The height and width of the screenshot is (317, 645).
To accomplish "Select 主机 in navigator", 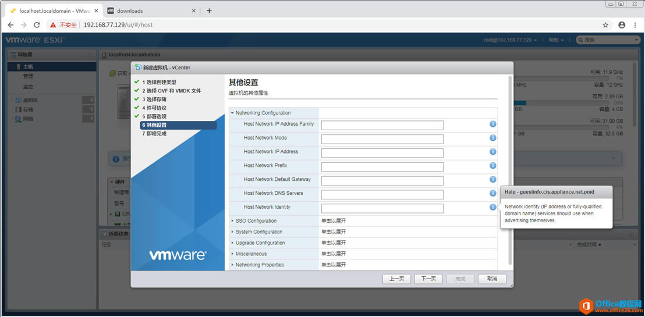I will (x=51, y=67).
